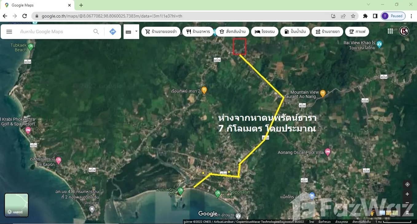Open the Google Maps hamburger menu
The width and height of the screenshot is (417, 224).
pos(9,32)
